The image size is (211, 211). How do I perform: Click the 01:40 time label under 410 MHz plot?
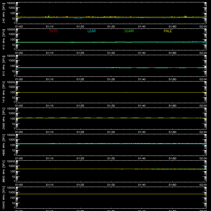pos(142,53)
